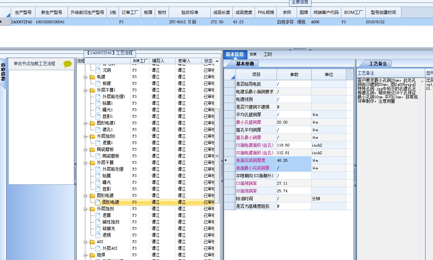Click the 电镀 folder icon

92,77
